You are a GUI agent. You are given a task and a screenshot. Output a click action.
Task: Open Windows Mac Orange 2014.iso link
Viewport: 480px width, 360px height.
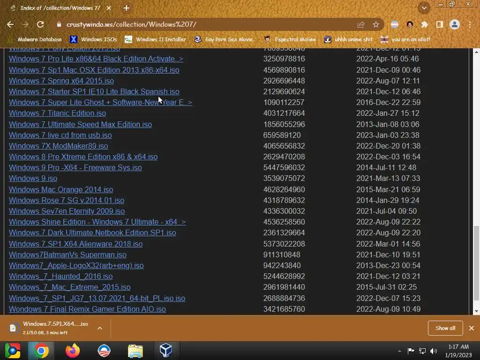coord(61,190)
